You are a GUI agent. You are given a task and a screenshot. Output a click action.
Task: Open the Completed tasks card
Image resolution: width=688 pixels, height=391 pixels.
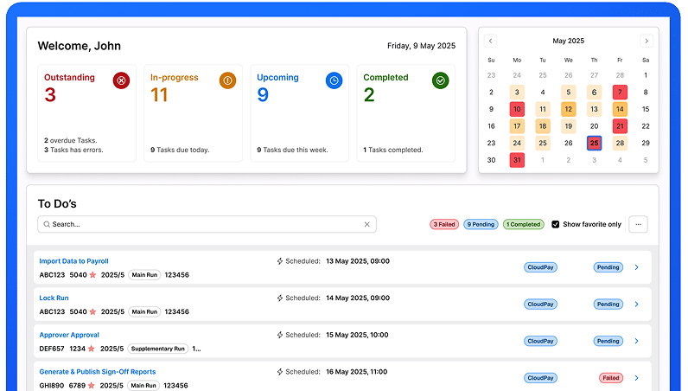406,113
